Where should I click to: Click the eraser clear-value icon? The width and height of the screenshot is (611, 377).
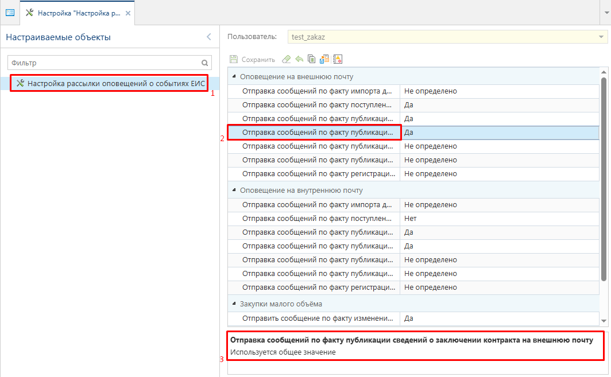point(286,59)
